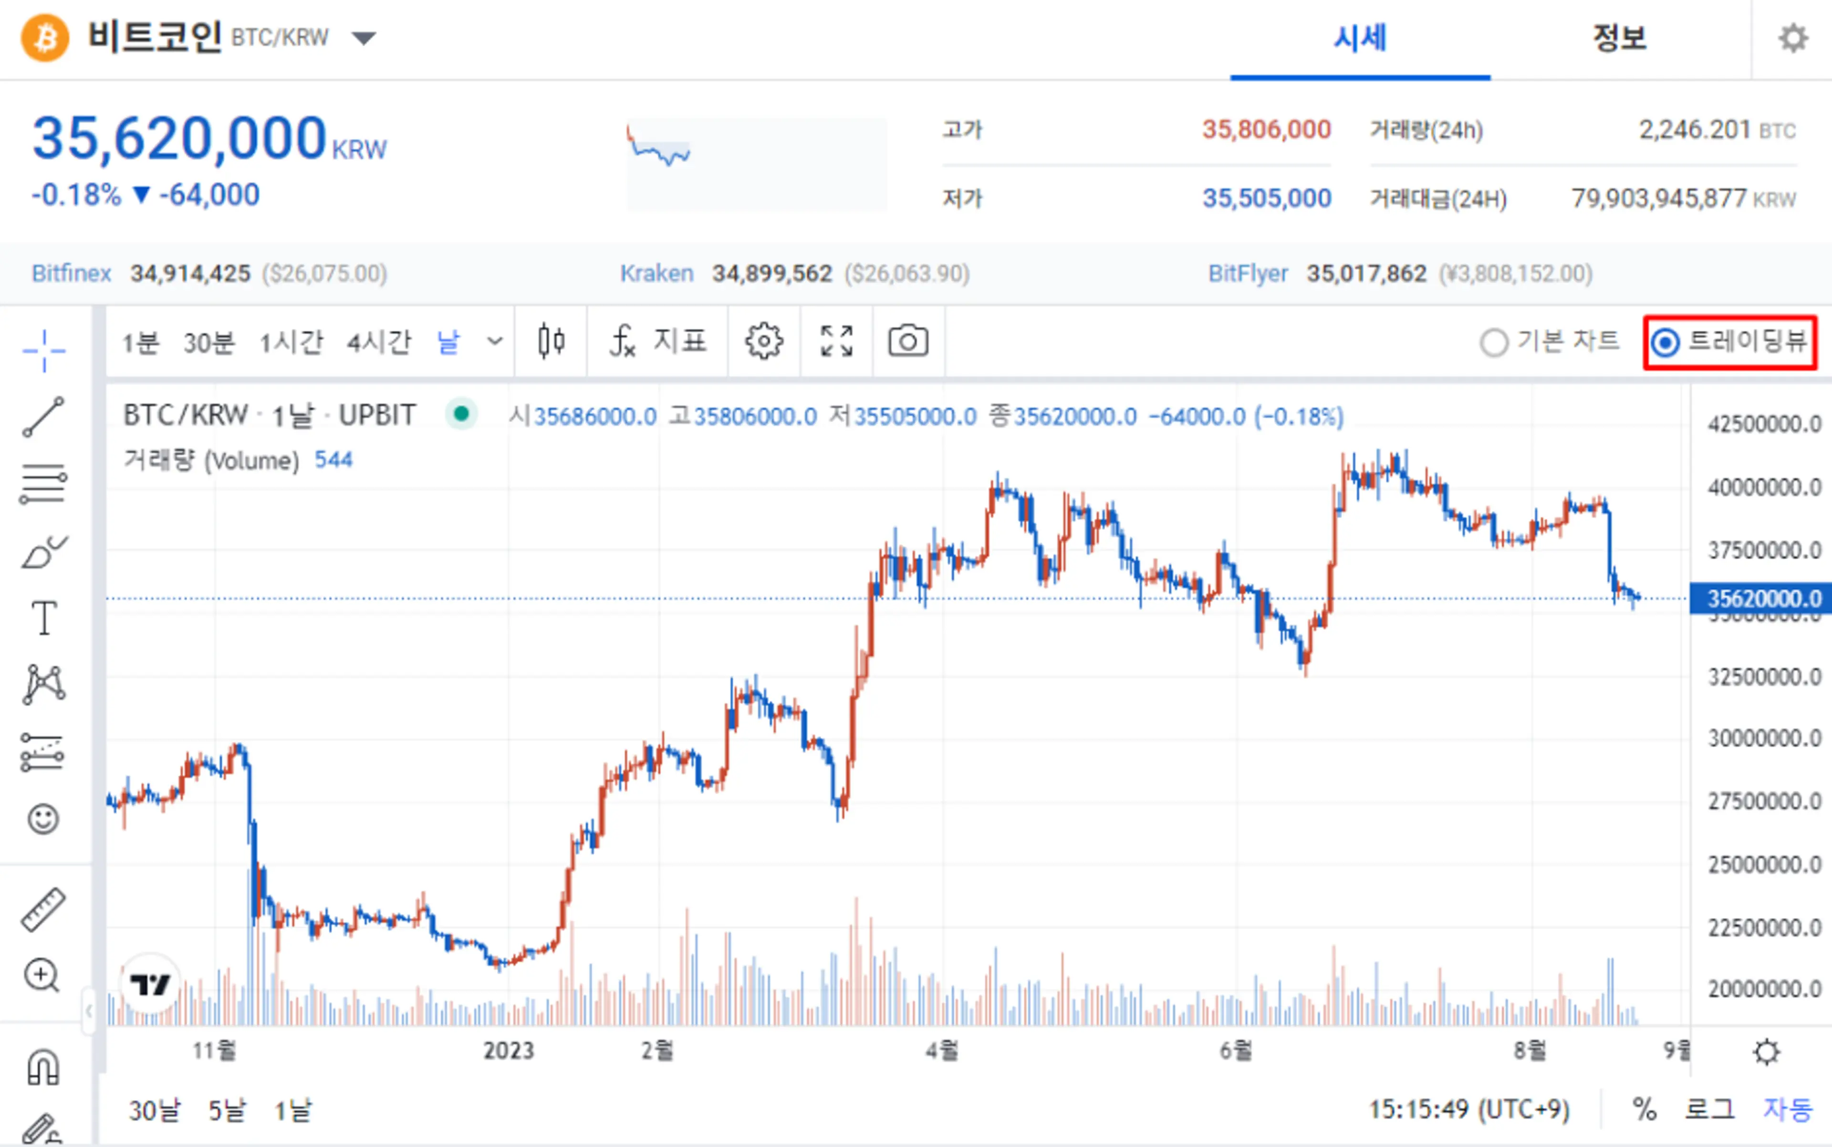Open the Bitfinex price link
The width and height of the screenshot is (1832, 1147).
click(x=71, y=273)
